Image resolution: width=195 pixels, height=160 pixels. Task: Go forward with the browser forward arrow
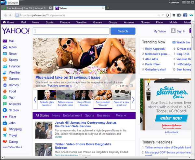pyautogui.click(x=10, y=15)
